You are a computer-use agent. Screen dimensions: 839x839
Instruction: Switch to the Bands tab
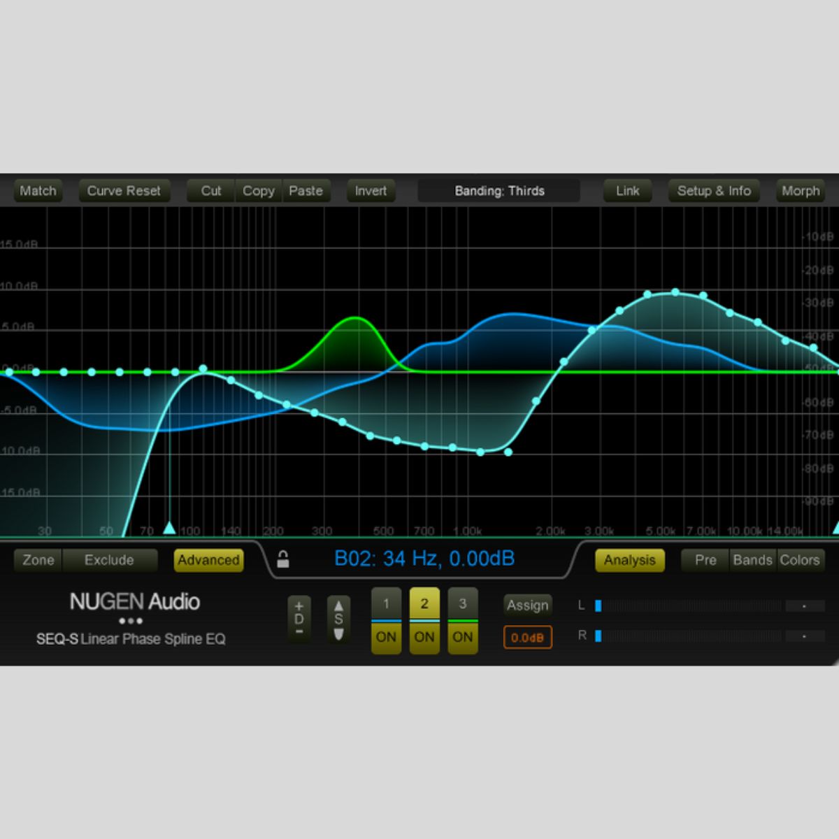pos(753,559)
